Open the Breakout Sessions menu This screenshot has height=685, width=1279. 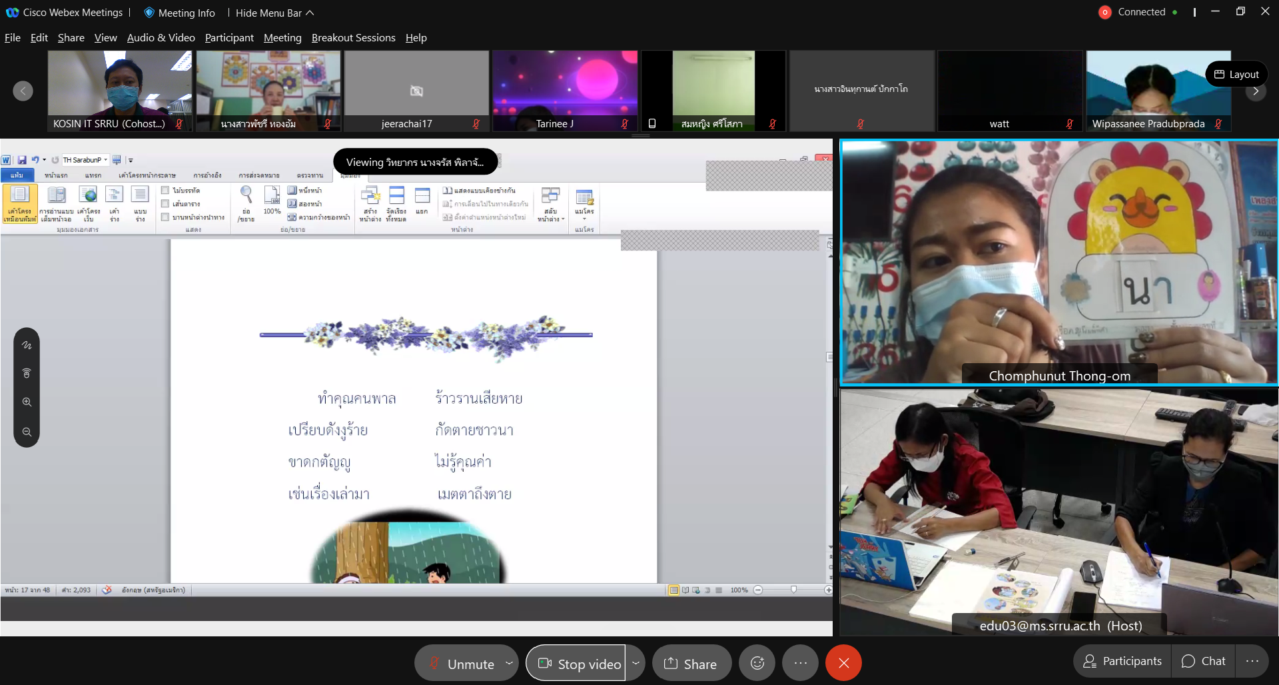[x=353, y=38]
